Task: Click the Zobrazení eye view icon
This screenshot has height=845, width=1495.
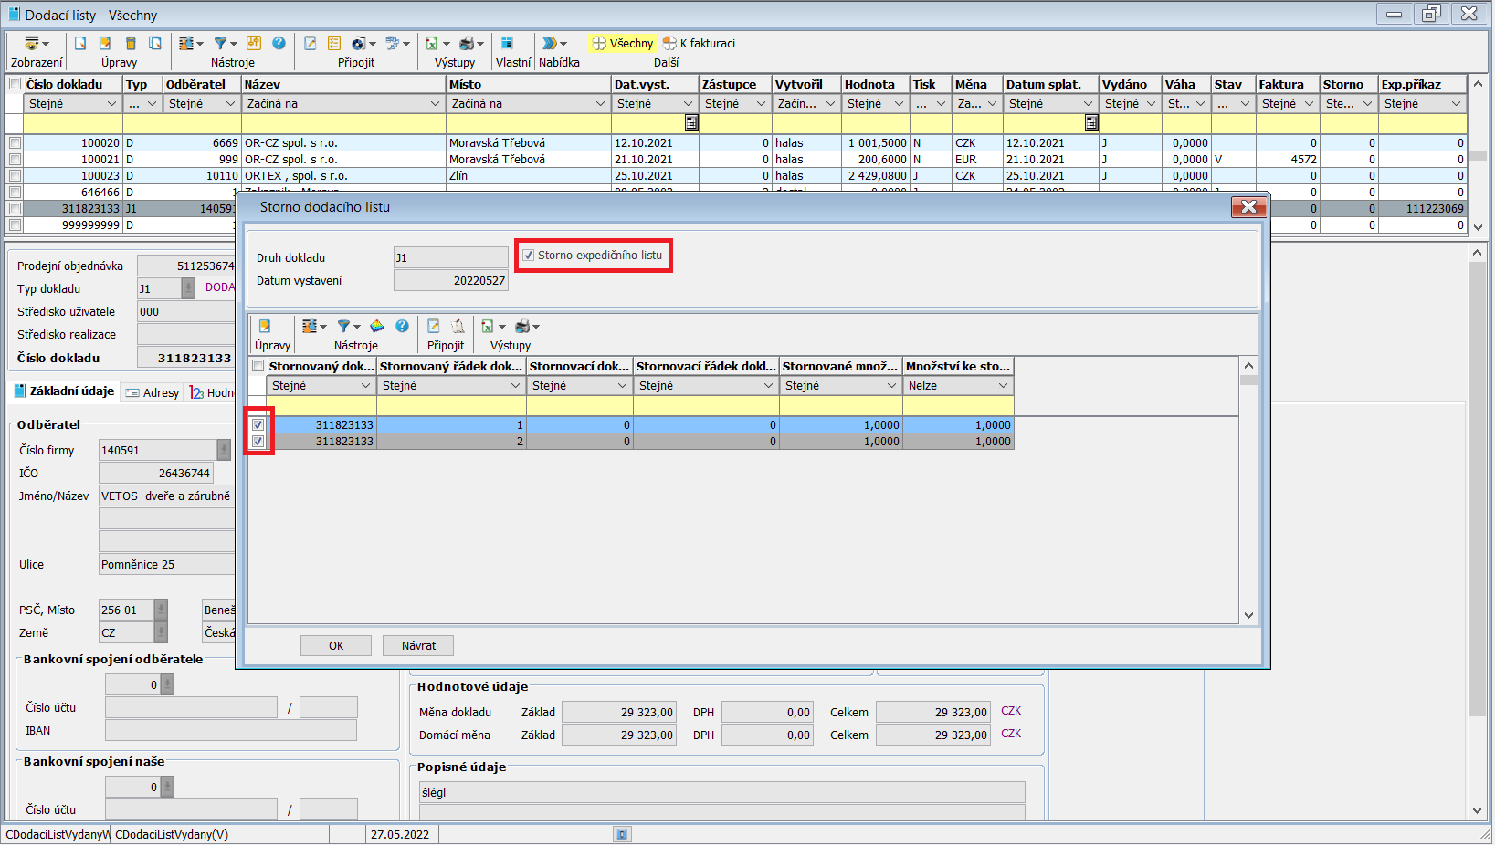Action: coord(32,43)
